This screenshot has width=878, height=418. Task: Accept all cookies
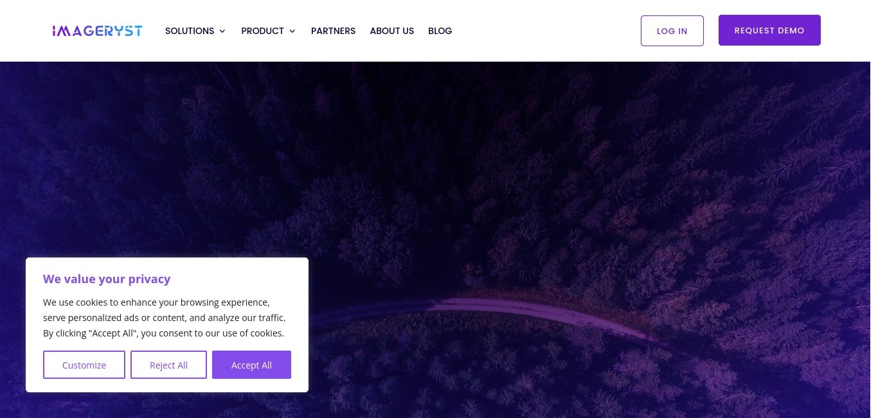tap(251, 365)
